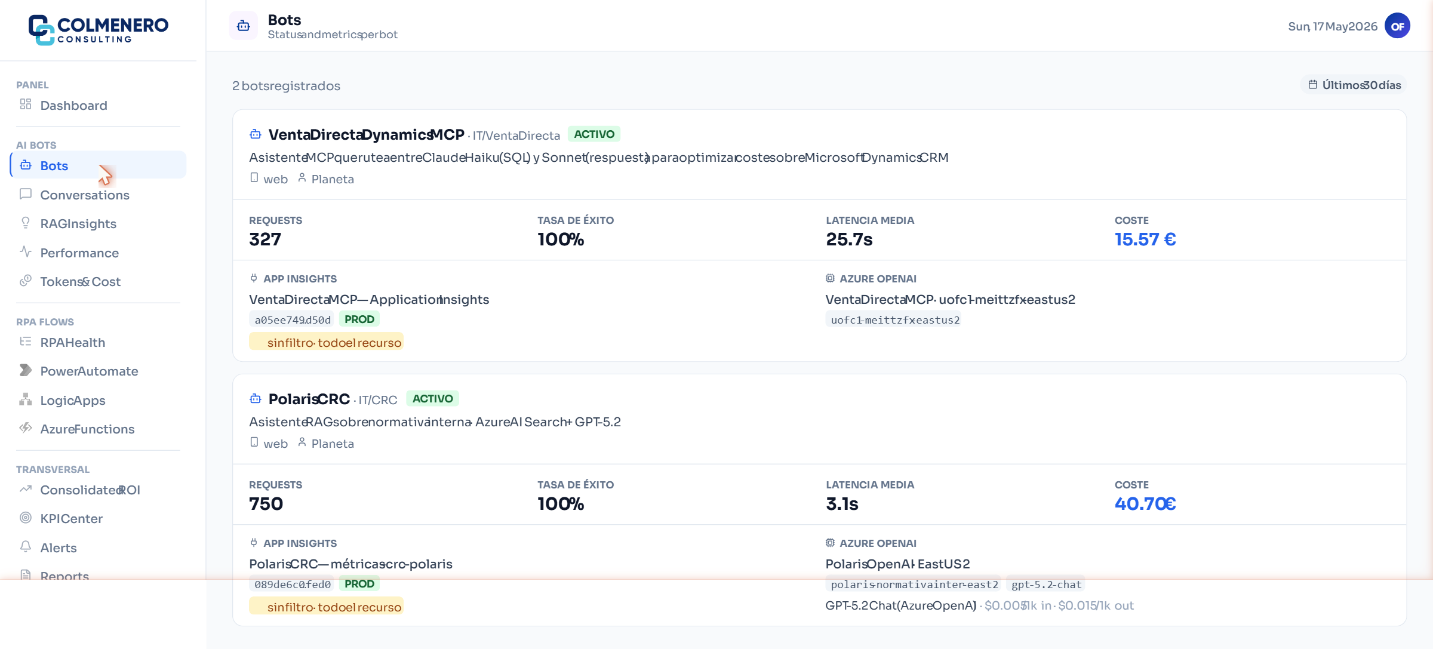
Task: Click the 3.1s latency value
Action: 842,504
